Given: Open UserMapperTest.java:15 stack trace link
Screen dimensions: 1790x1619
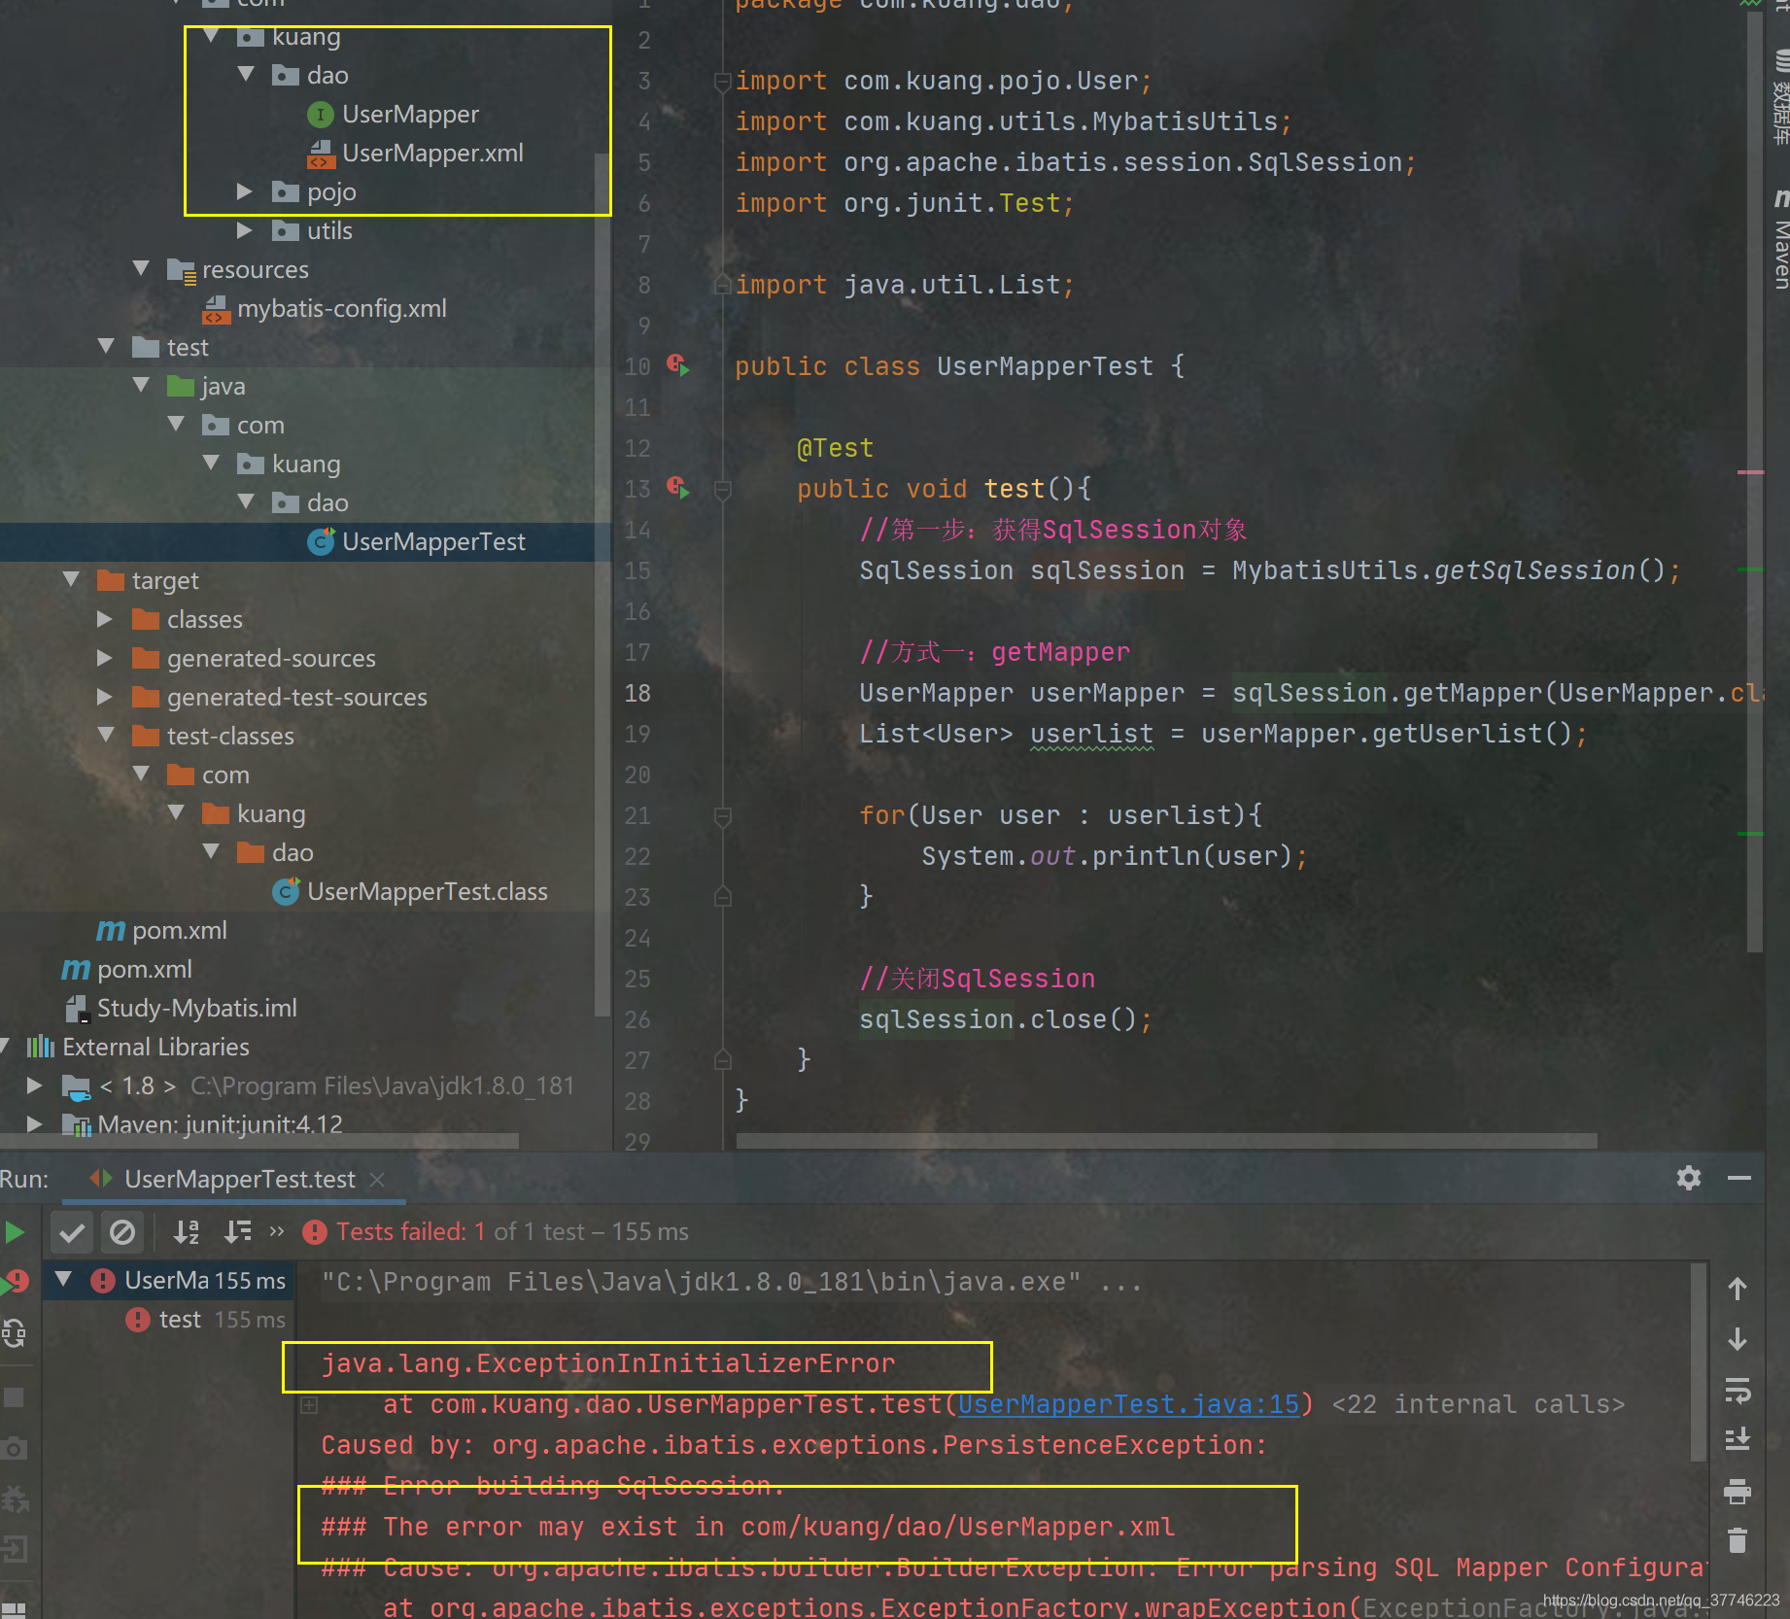Looking at the screenshot, I should coord(1128,1404).
